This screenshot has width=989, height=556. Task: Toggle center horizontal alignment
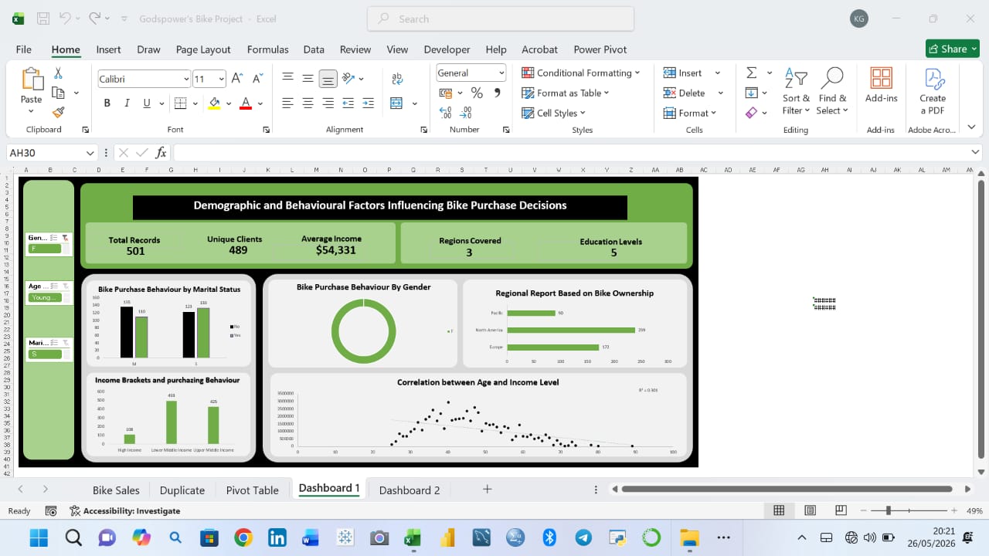(308, 103)
